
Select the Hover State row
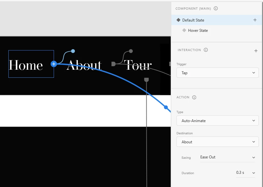coord(216,30)
